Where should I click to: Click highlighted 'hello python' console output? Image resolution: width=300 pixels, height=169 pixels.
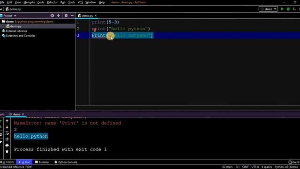[31, 136]
